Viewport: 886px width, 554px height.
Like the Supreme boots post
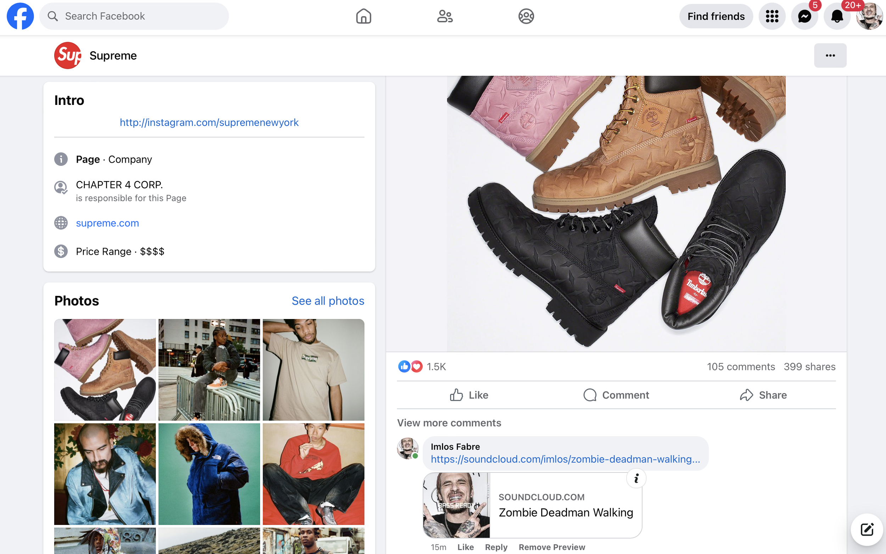click(469, 395)
